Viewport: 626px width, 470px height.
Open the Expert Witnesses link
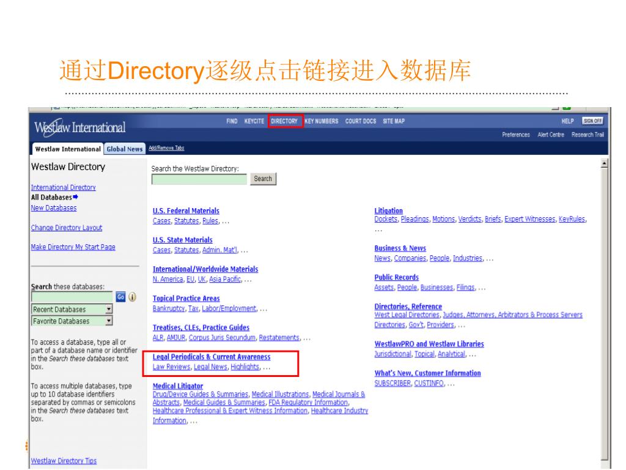coord(530,219)
